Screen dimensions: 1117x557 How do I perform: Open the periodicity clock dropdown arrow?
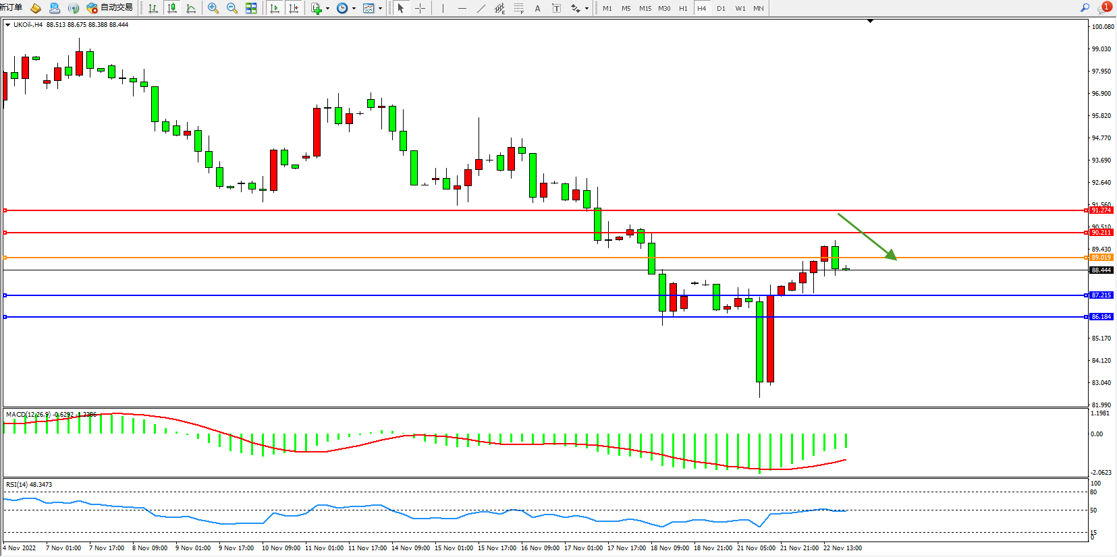tap(354, 9)
